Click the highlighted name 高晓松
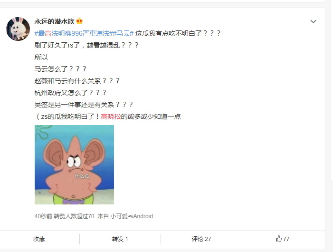The width and height of the screenshot is (333, 252). [111, 116]
